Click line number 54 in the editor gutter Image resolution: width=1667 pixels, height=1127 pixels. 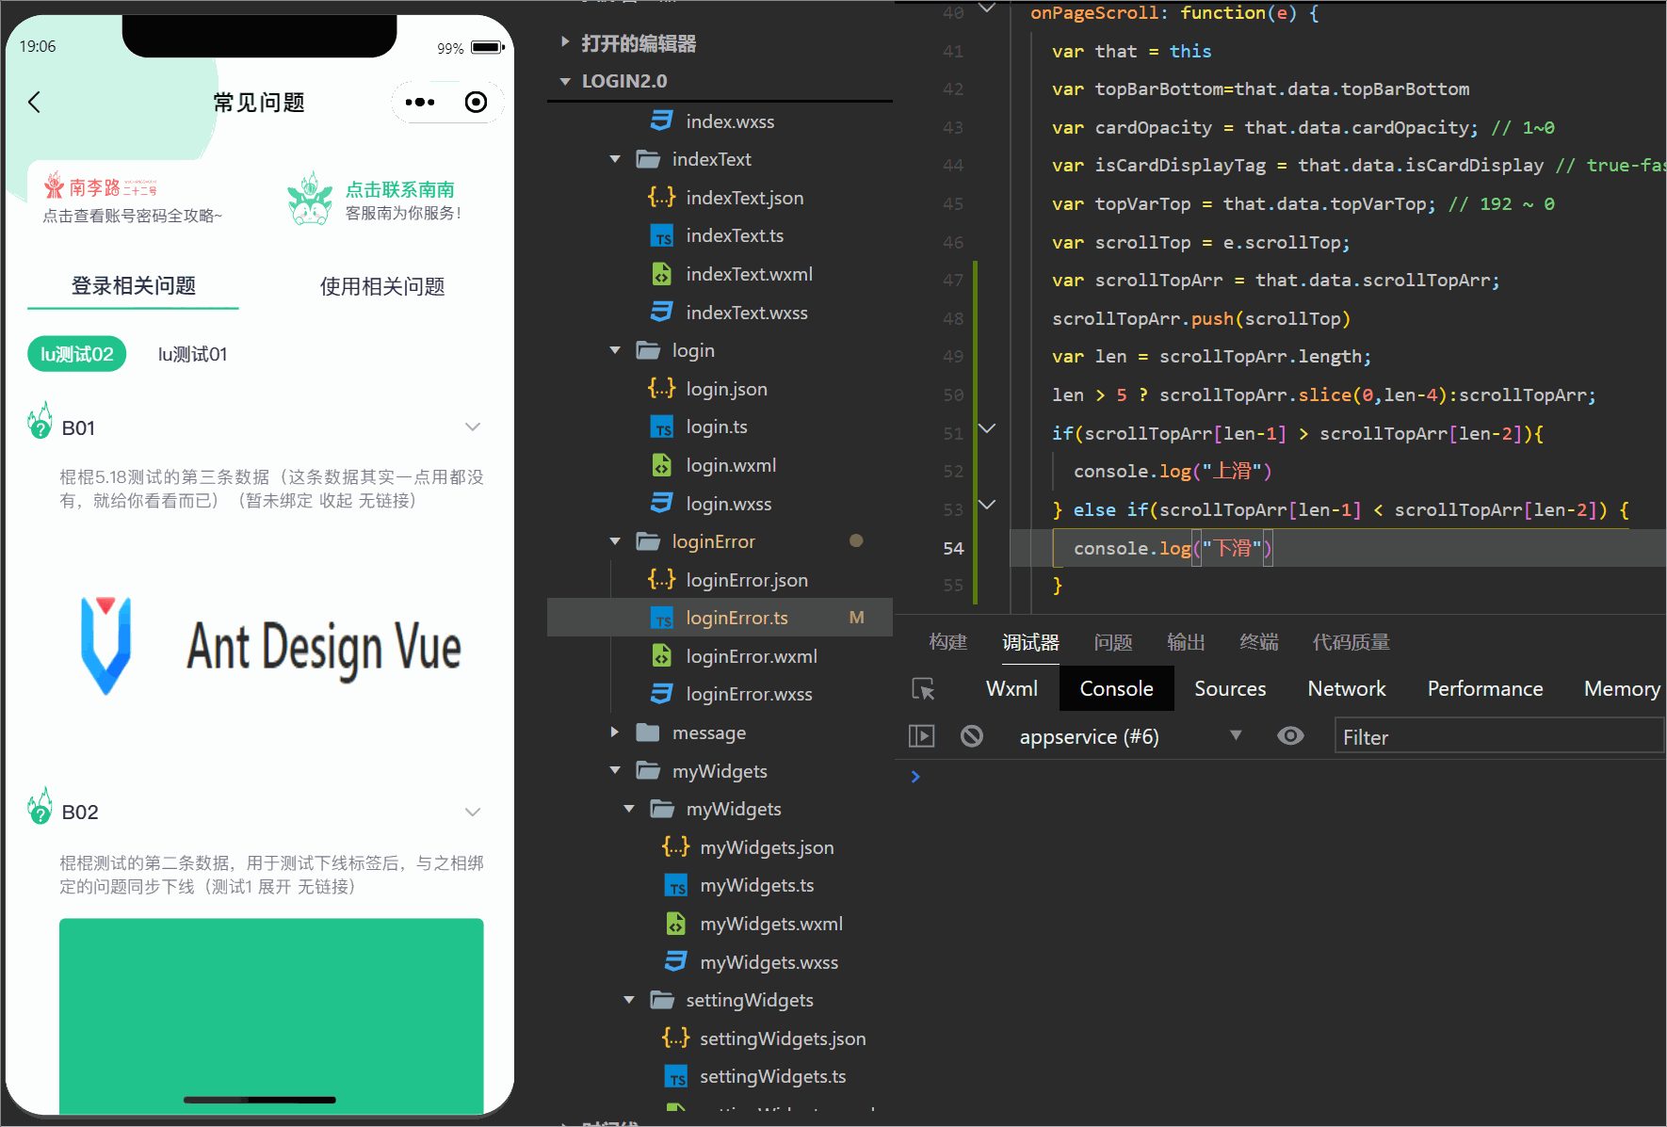click(x=953, y=548)
